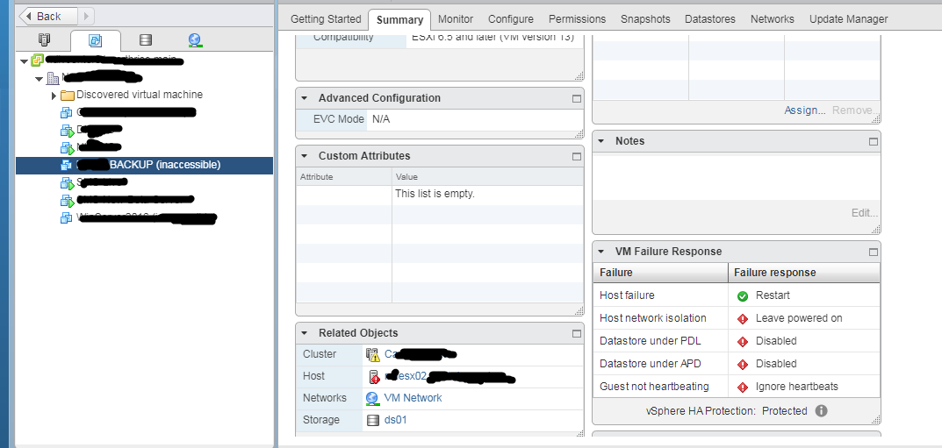Click the EVC Mode N/A value
This screenshot has height=448, width=942.
click(x=381, y=119)
